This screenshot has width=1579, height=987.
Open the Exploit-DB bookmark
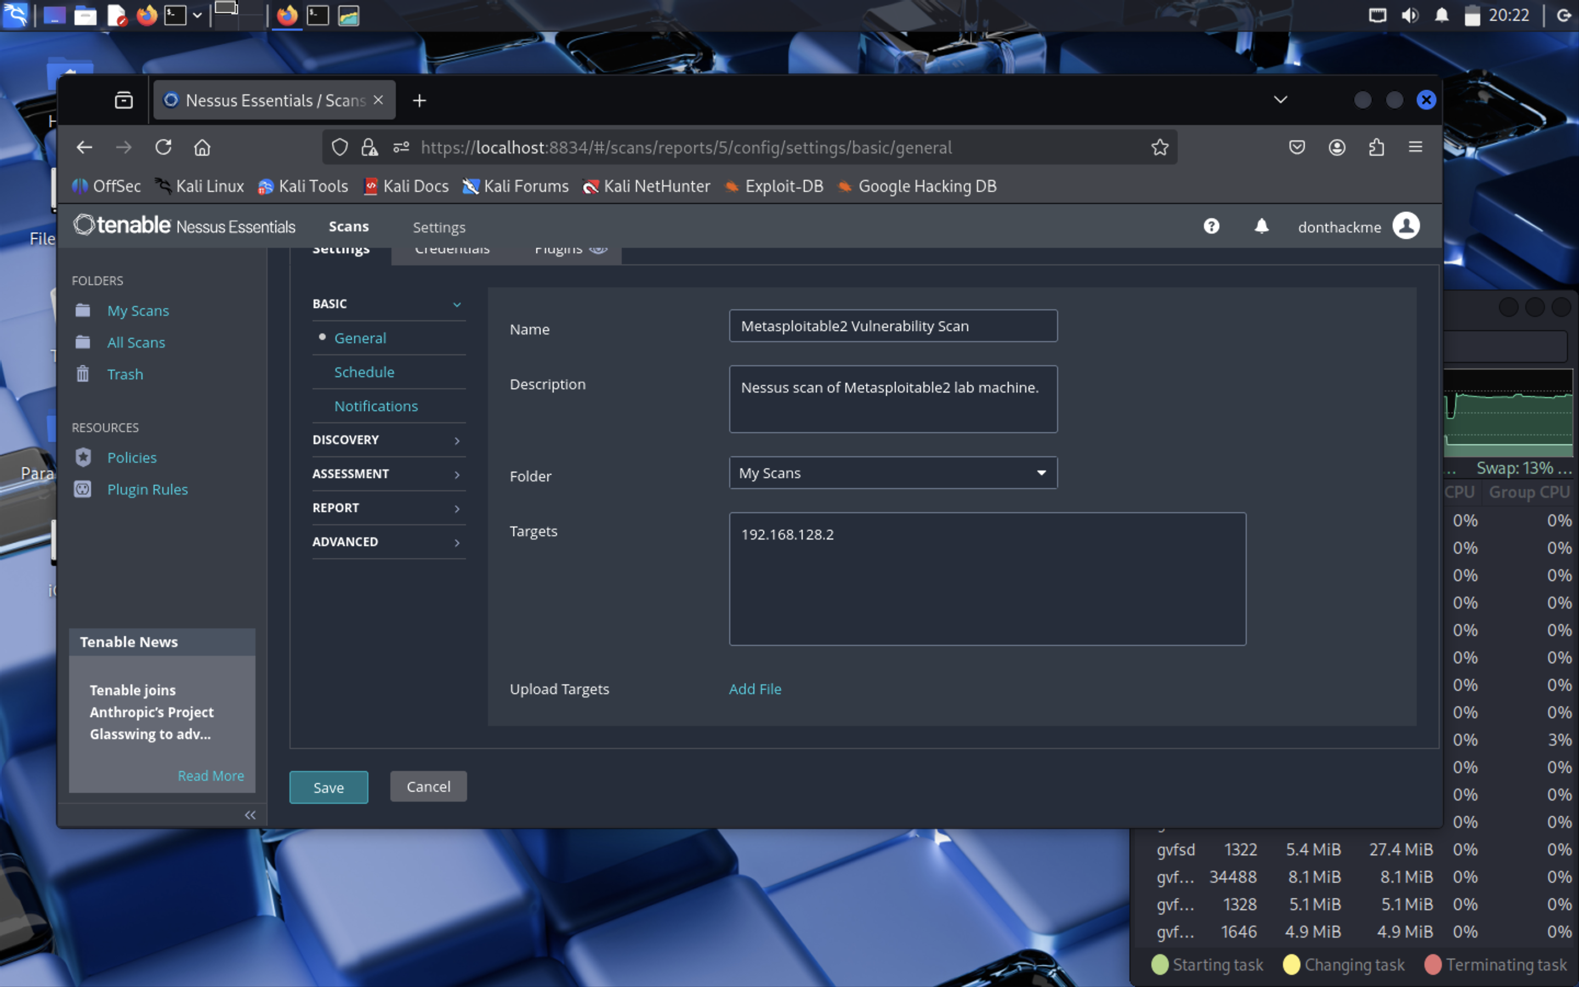pos(775,186)
